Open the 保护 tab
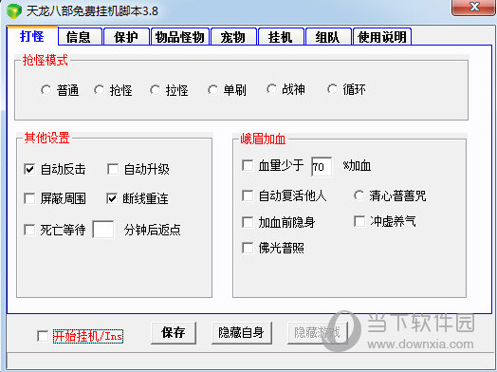Viewport: 497px width, 372px height. click(x=126, y=37)
